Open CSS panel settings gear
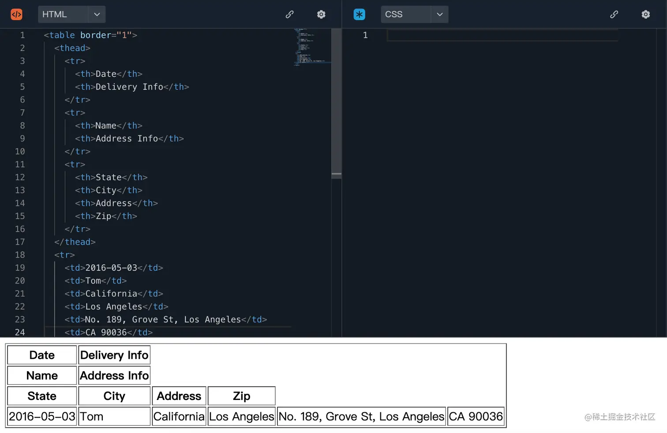Viewport: 667px width, 433px height. tap(646, 15)
